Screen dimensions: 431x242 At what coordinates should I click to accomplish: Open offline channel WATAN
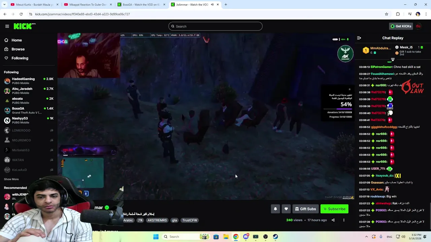[x=29, y=160]
